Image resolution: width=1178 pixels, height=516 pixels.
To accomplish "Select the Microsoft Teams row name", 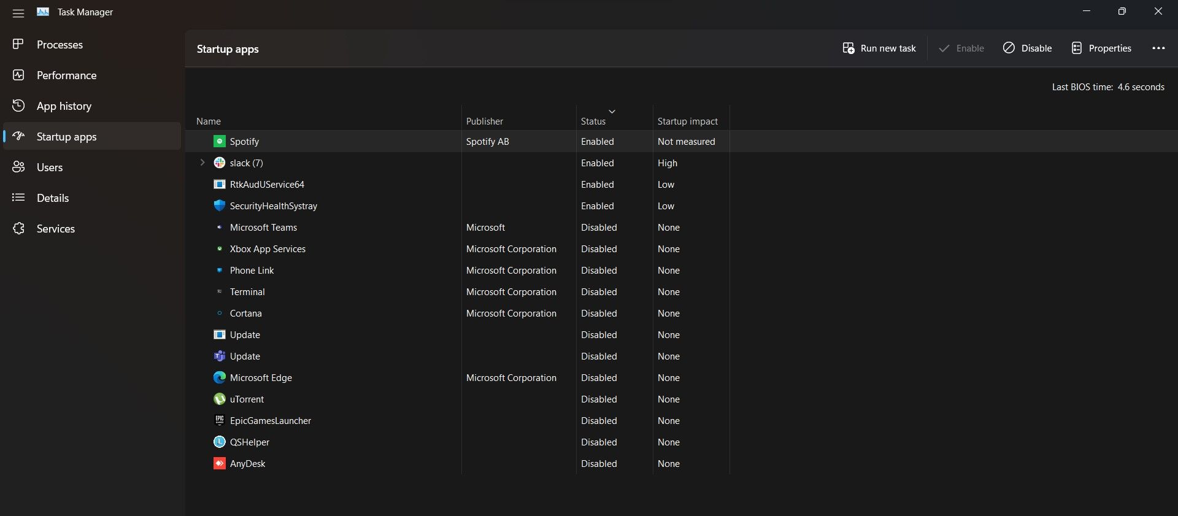I will [x=263, y=227].
